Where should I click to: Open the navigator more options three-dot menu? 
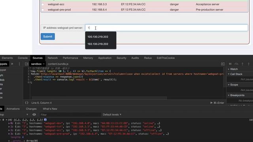19,64
